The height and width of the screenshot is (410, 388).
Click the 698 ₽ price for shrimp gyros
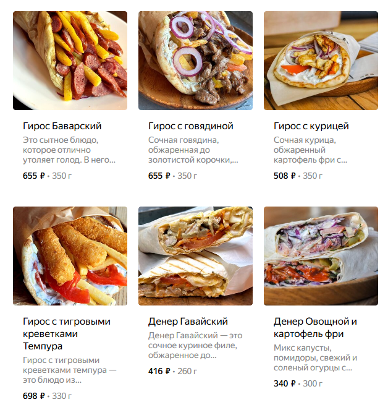pos(34,396)
